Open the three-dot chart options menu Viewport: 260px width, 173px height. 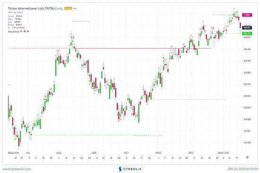(x=75, y=8)
